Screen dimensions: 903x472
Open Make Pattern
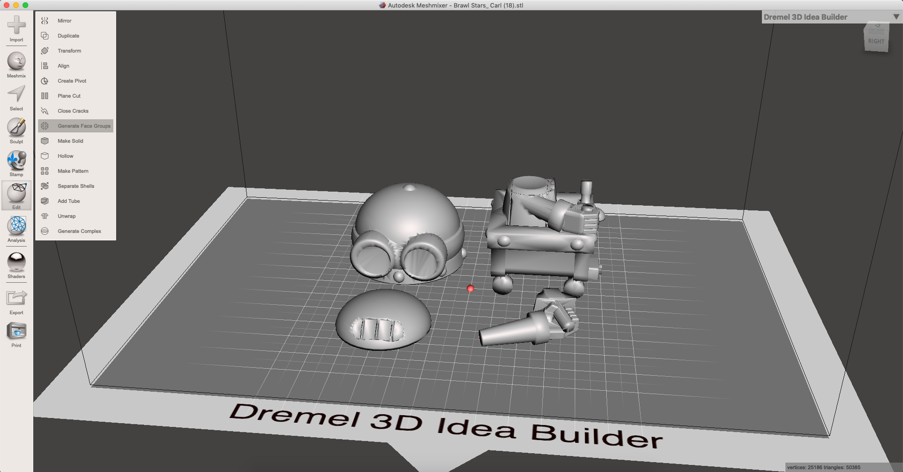[76, 171]
